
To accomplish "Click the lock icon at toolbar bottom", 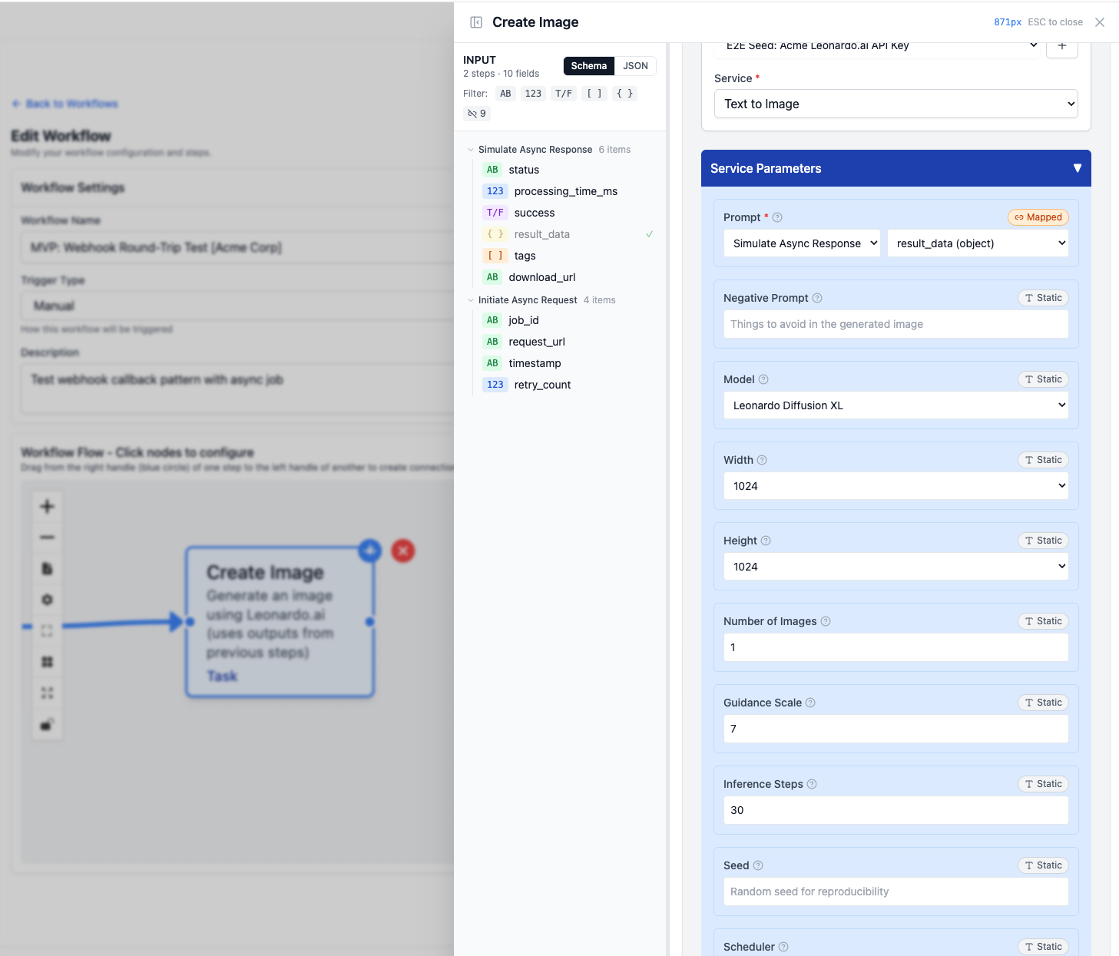I will point(47,723).
